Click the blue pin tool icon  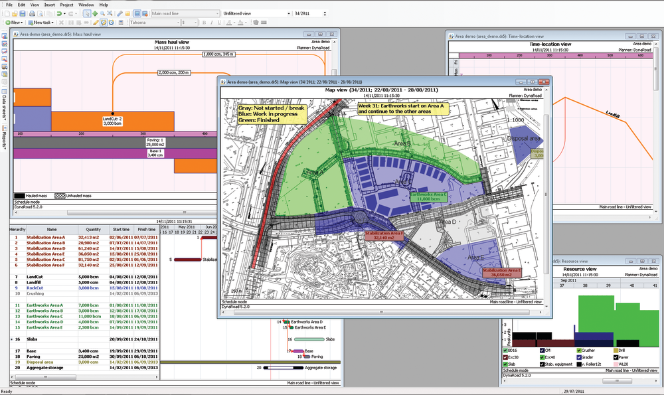120,13
